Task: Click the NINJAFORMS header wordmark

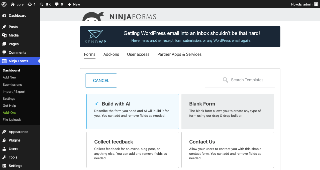Action: coord(133,17)
